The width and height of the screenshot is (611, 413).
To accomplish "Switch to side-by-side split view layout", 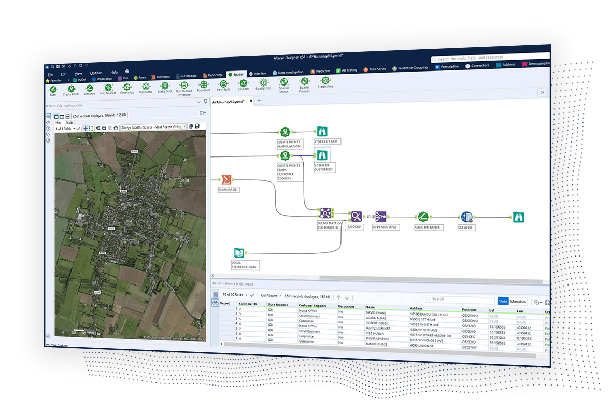I will click(x=62, y=117).
